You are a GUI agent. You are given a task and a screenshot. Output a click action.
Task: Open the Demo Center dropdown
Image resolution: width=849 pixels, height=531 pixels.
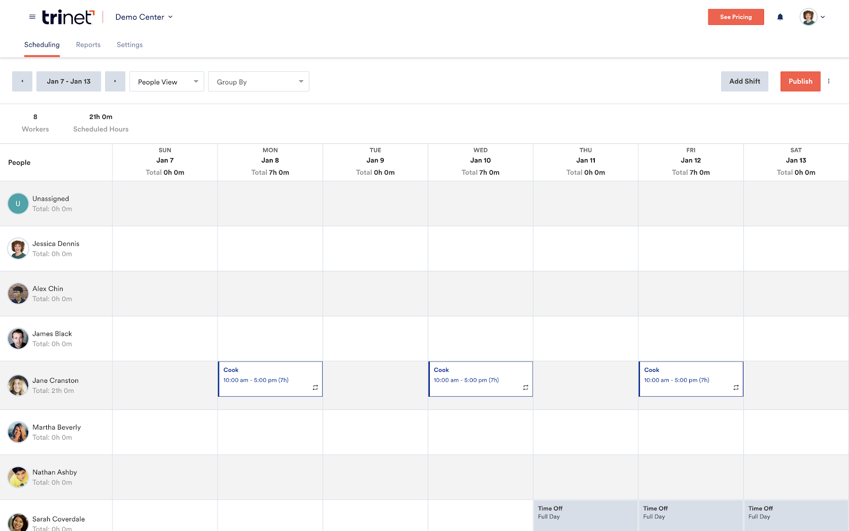pos(144,17)
